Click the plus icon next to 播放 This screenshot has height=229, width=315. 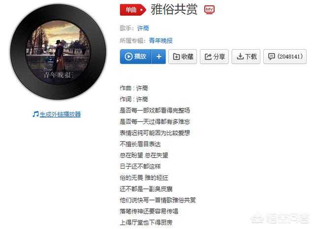click(158, 57)
